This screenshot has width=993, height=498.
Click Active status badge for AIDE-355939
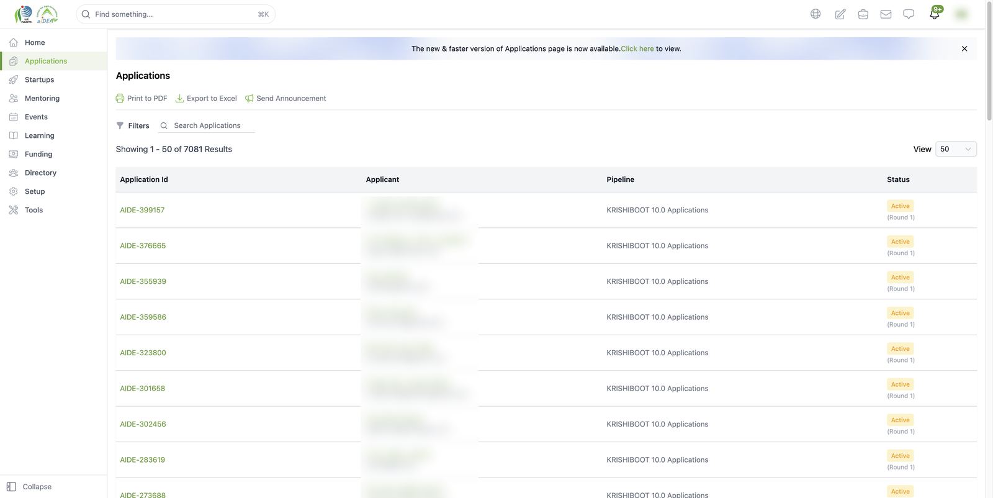(x=900, y=278)
